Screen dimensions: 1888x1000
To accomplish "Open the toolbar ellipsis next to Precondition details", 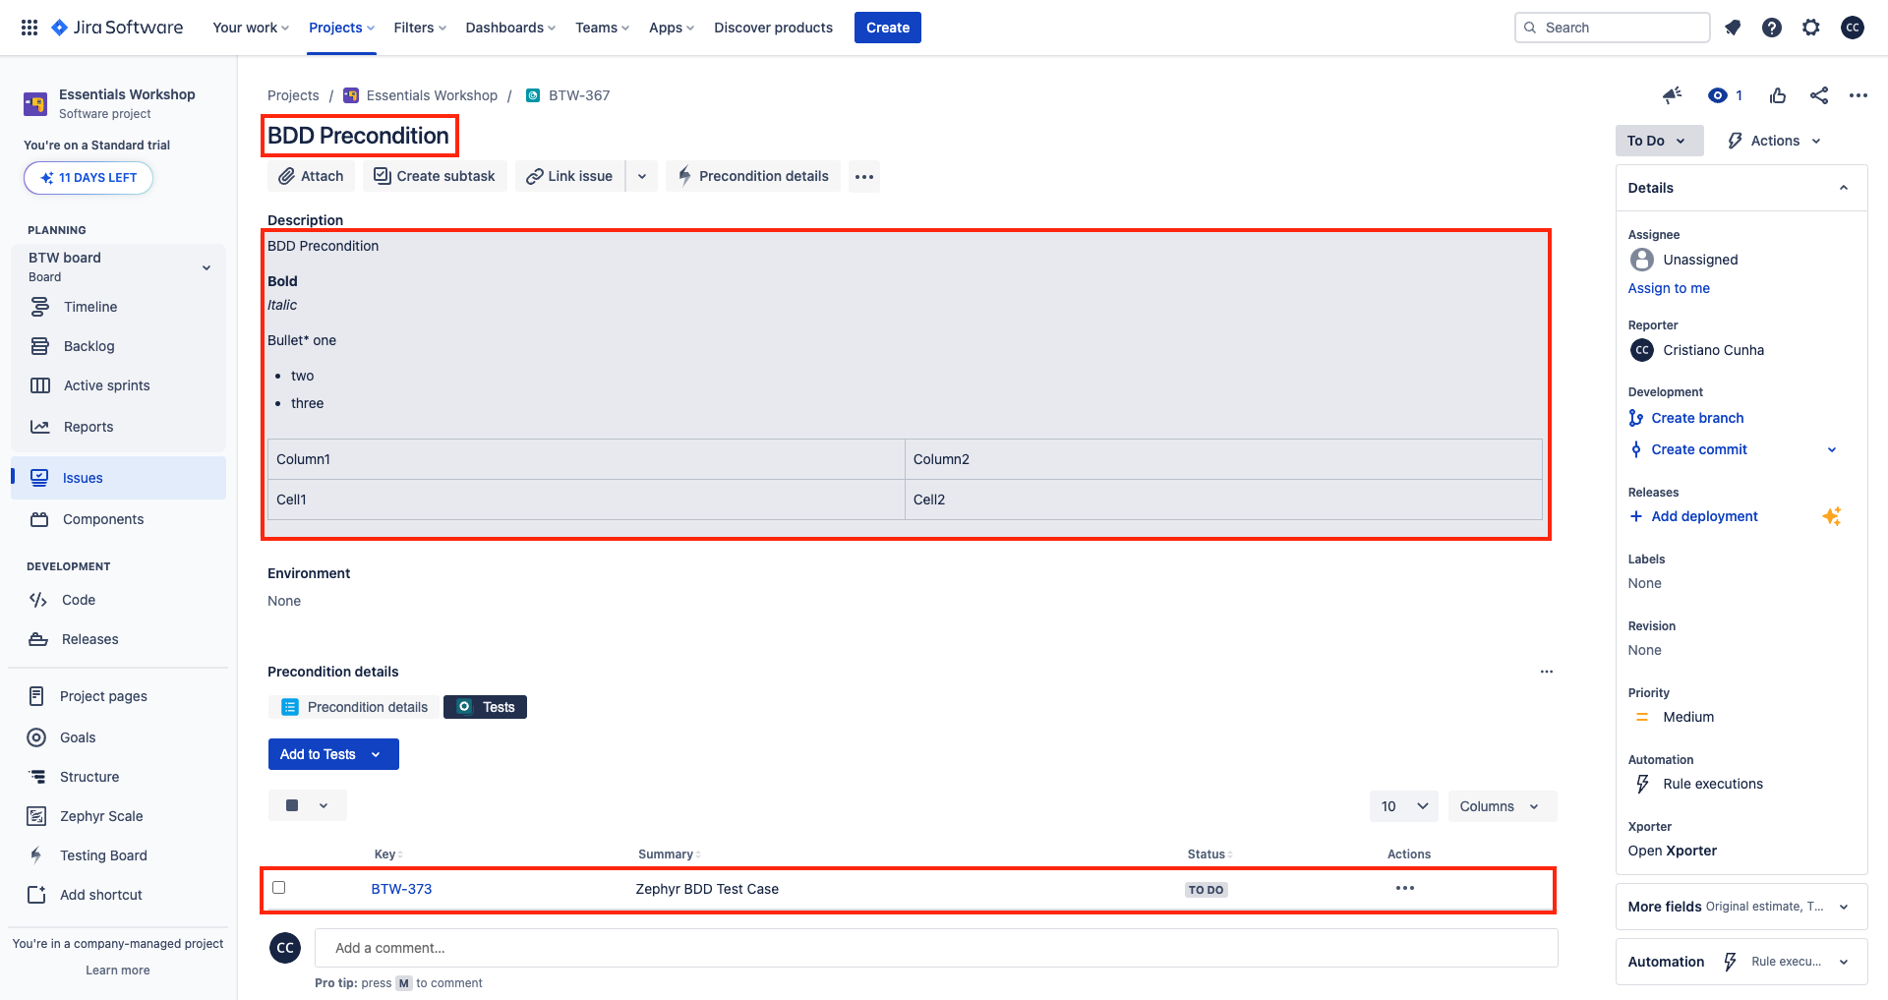I will coord(864,176).
